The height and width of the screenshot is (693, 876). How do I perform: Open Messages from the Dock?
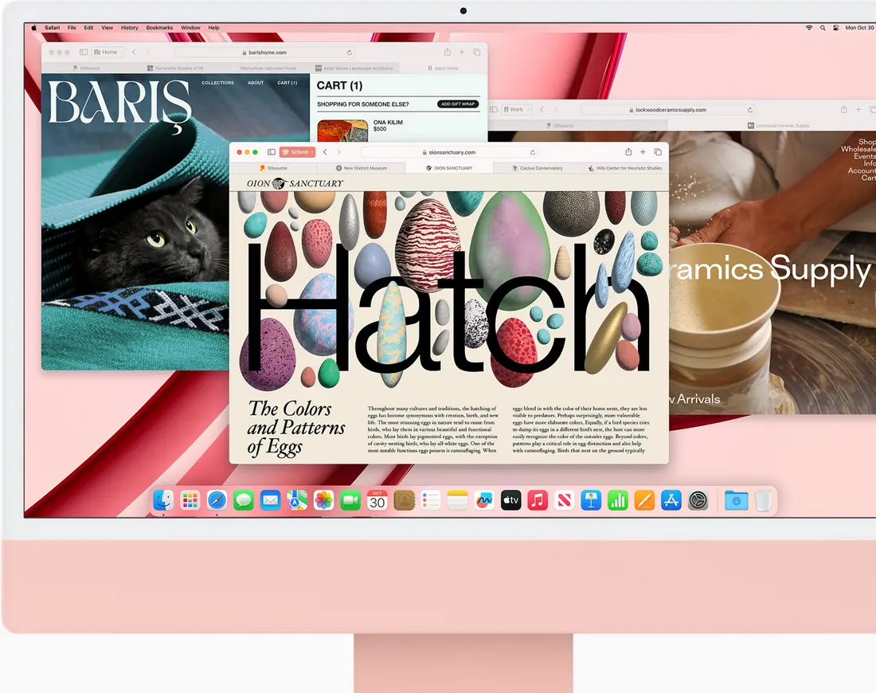coord(244,500)
